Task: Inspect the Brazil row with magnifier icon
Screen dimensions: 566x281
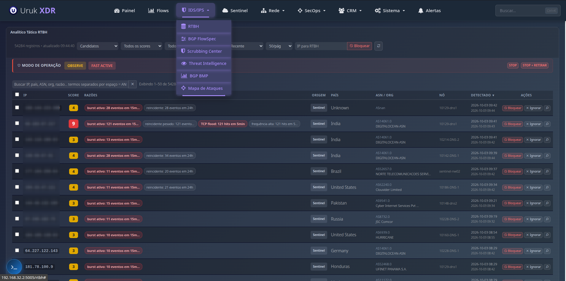Action: pos(547,172)
